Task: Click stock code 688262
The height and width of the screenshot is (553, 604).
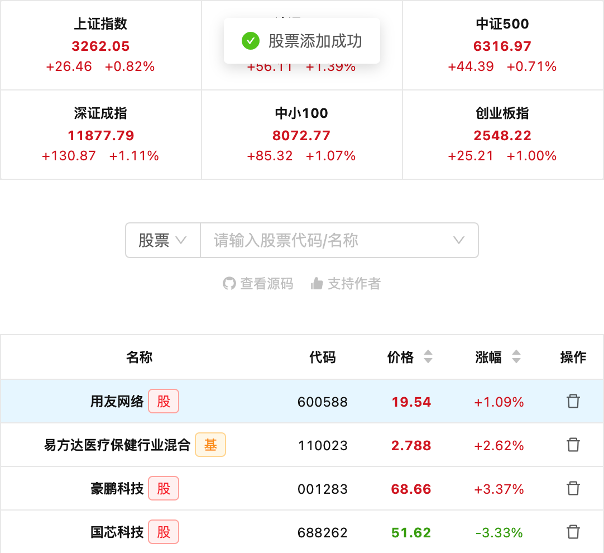Action: 323,532
